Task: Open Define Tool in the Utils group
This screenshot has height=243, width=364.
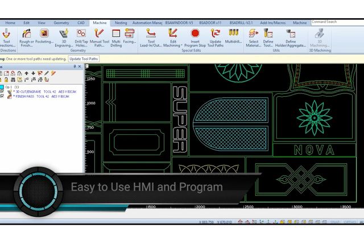Action: coord(268,36)
